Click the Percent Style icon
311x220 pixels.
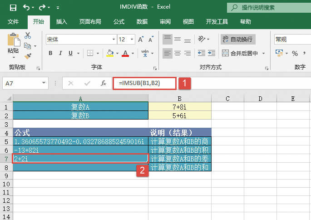[295, 54]
